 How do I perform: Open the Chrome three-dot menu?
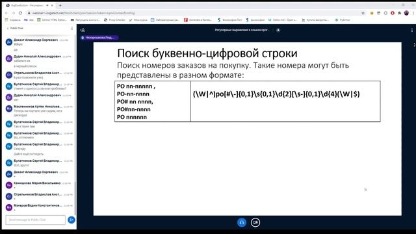point(413,13)
